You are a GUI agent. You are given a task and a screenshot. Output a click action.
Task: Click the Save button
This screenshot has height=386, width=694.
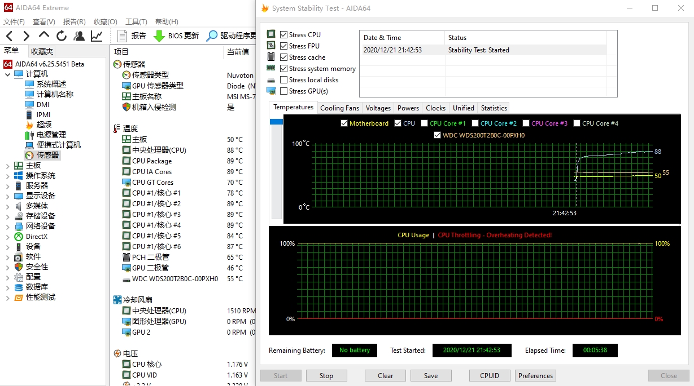pos(431,376)
